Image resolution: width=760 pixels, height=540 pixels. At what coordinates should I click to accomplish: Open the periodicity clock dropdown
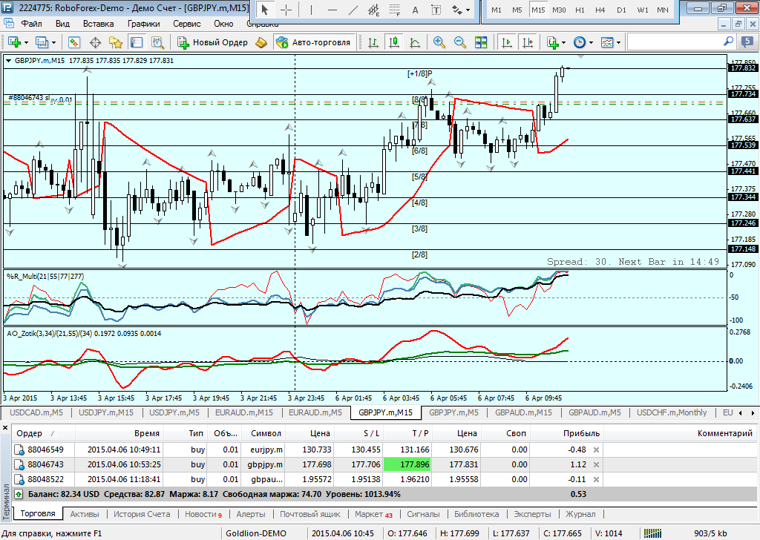591,42
